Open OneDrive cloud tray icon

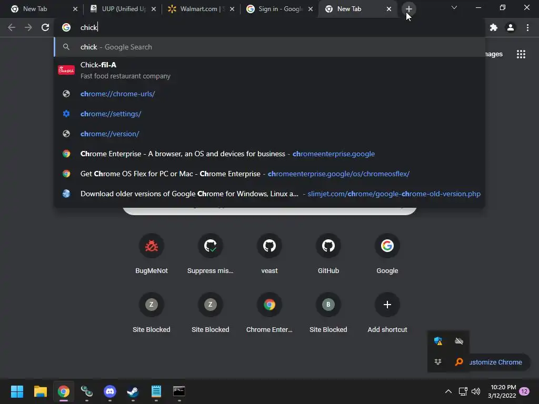pyautogui.click(x=459, y=341)
